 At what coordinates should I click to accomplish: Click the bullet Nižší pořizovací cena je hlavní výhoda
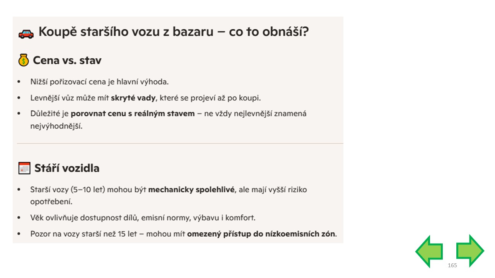coord(100,82)
